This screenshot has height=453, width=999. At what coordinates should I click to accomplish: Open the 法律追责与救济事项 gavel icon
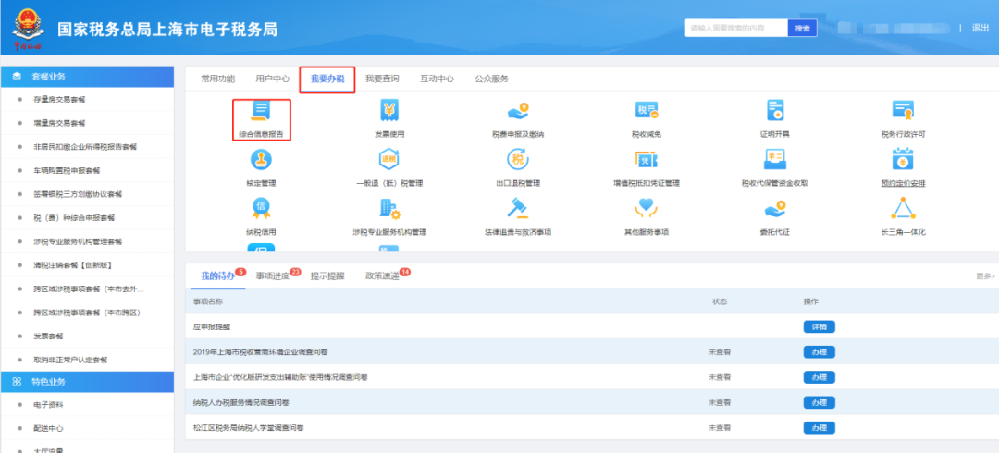pos(518,208)
